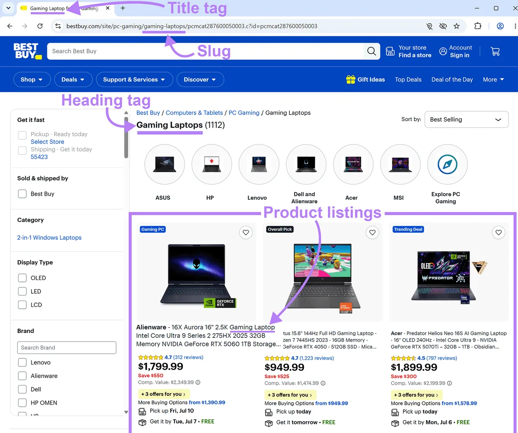Select the HP brand circle

pos(212,164)
